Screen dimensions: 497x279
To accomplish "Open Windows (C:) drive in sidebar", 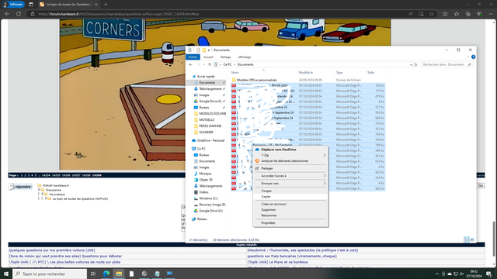I will tap(208, 198).
